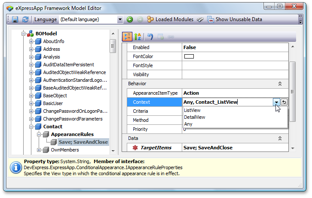Viewport: 312px width, 198px height.
Task: Select the AppearanceItemType property row
Action: point(154,93)
